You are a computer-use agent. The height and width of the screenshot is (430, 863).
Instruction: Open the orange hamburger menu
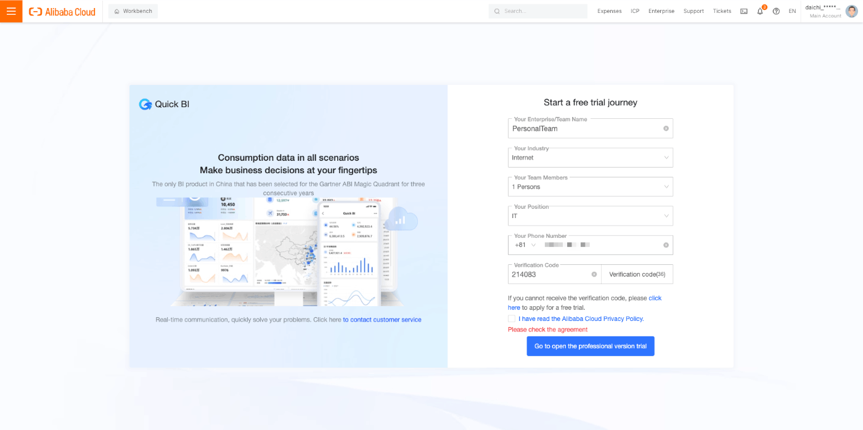pyautogui.click(x=11, y=11)
